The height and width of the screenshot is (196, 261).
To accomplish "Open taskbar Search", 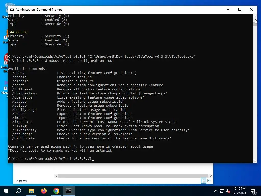I will pyautogui.click(x=18, y=191).
